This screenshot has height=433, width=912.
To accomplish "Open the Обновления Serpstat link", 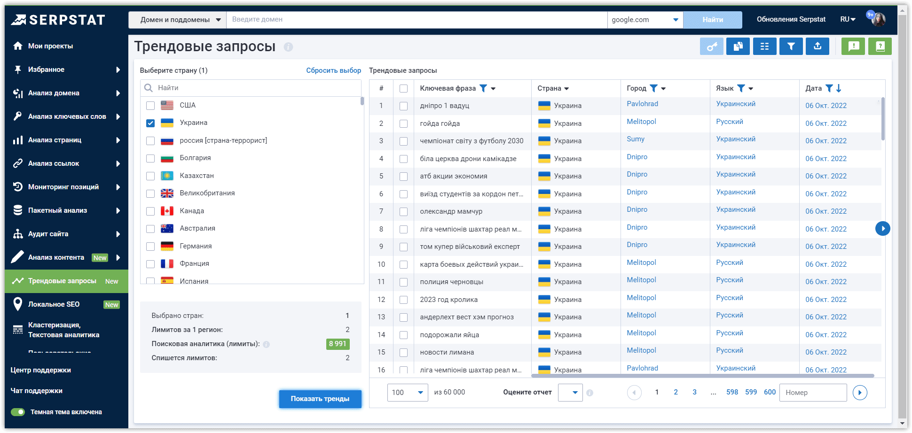I will pos(791,19).
